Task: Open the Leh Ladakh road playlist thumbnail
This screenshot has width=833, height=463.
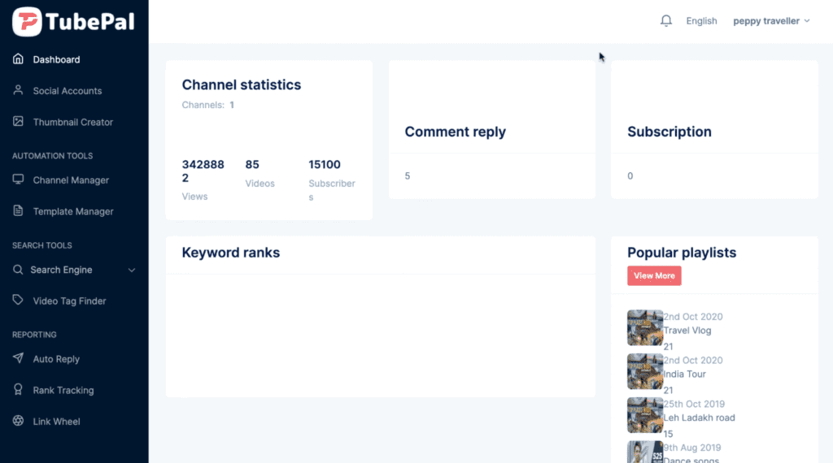Action: pos(645,415)
